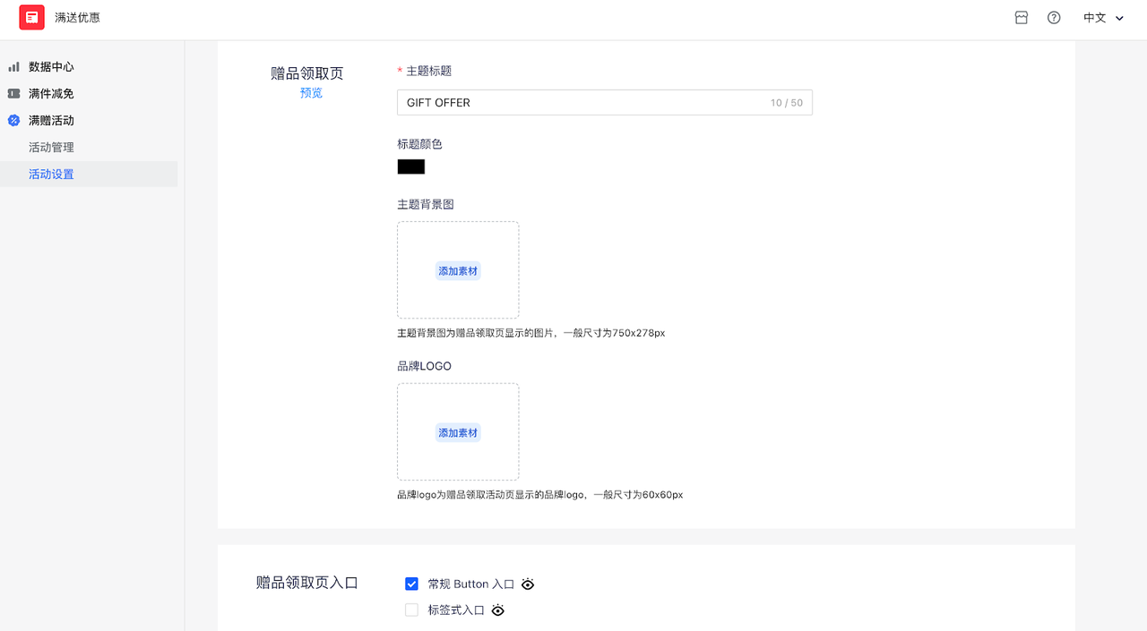
Task: Click the 预览 preview link
Action: pos(311,92)
